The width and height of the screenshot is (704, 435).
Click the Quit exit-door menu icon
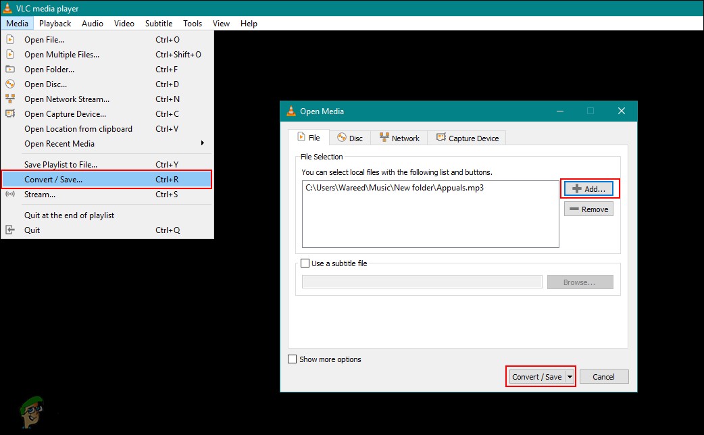[x=10, y=230]
